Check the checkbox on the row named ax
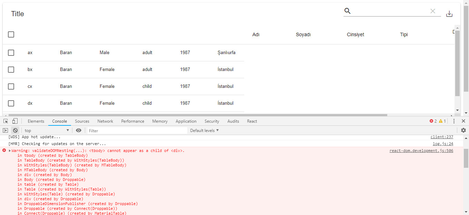Image resolution: width=469 pixels, height=215 pixels. (11, 53)
